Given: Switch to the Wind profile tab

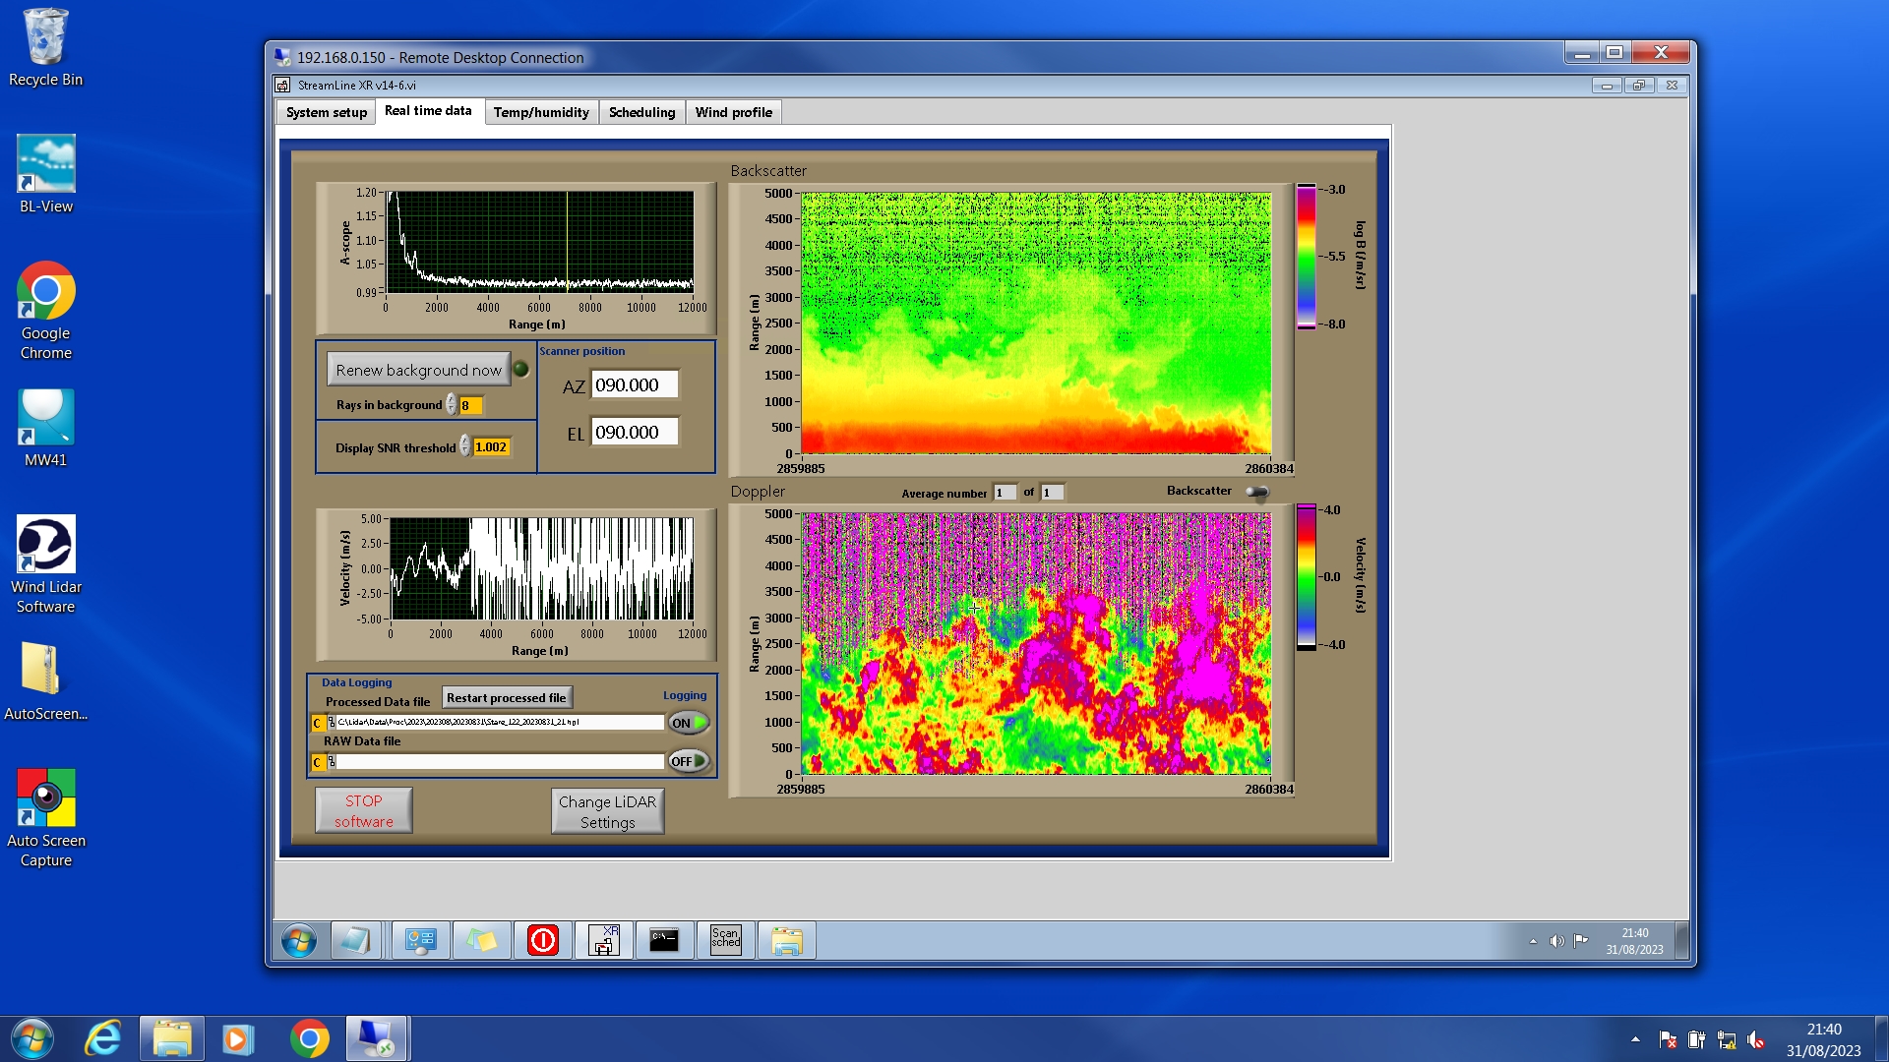Looking at the screenshot, I should tap(733, 112).
